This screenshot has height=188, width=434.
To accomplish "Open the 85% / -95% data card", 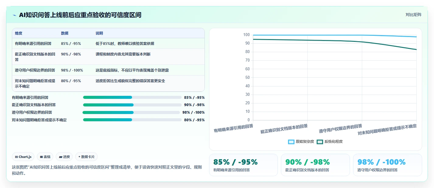I will click(x=243, y=165).
